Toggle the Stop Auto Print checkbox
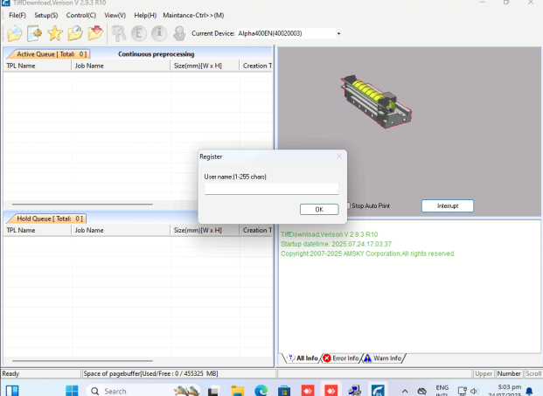 pyautogui.click(x=348, y=205)
